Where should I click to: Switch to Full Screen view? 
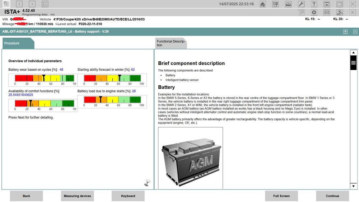(281, 196)
